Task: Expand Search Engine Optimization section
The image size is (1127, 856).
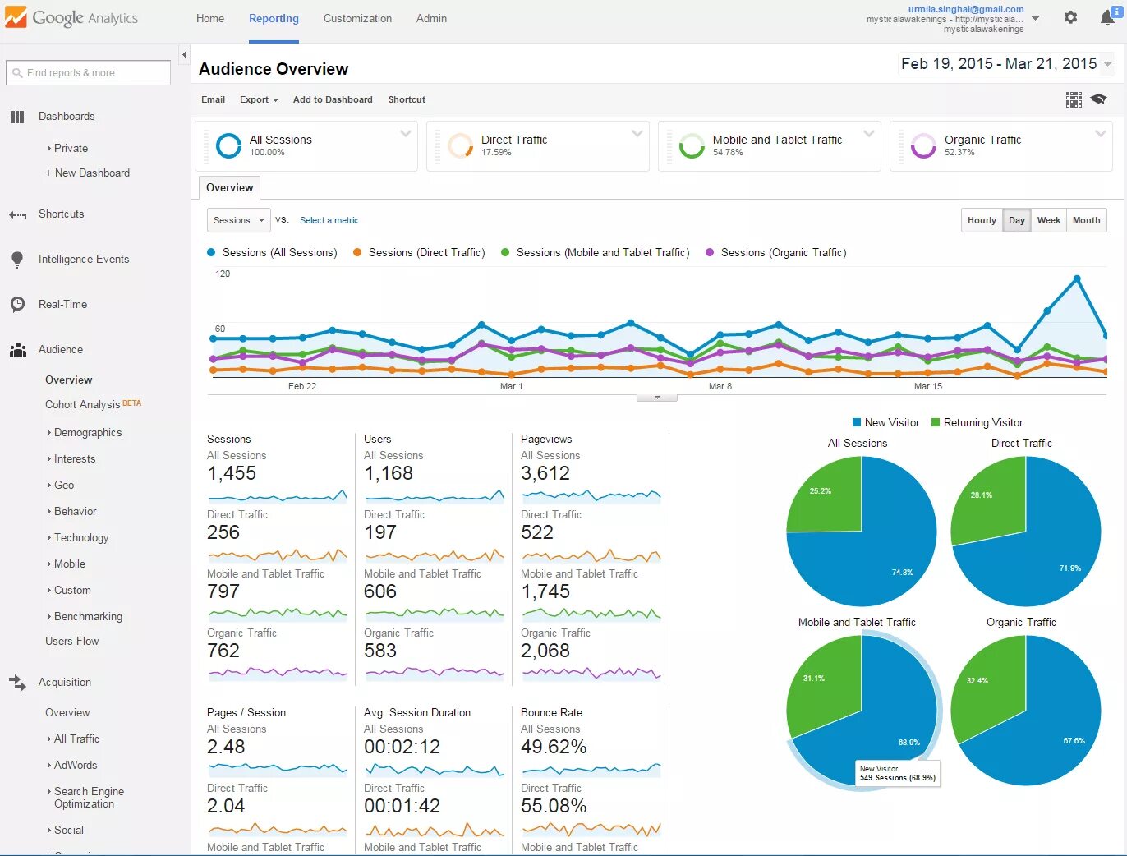Action: [x=86, y=798]
